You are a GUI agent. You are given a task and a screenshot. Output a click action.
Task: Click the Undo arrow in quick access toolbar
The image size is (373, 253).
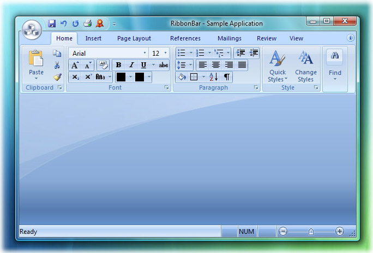pyautogui.click(x=63, y=23)
